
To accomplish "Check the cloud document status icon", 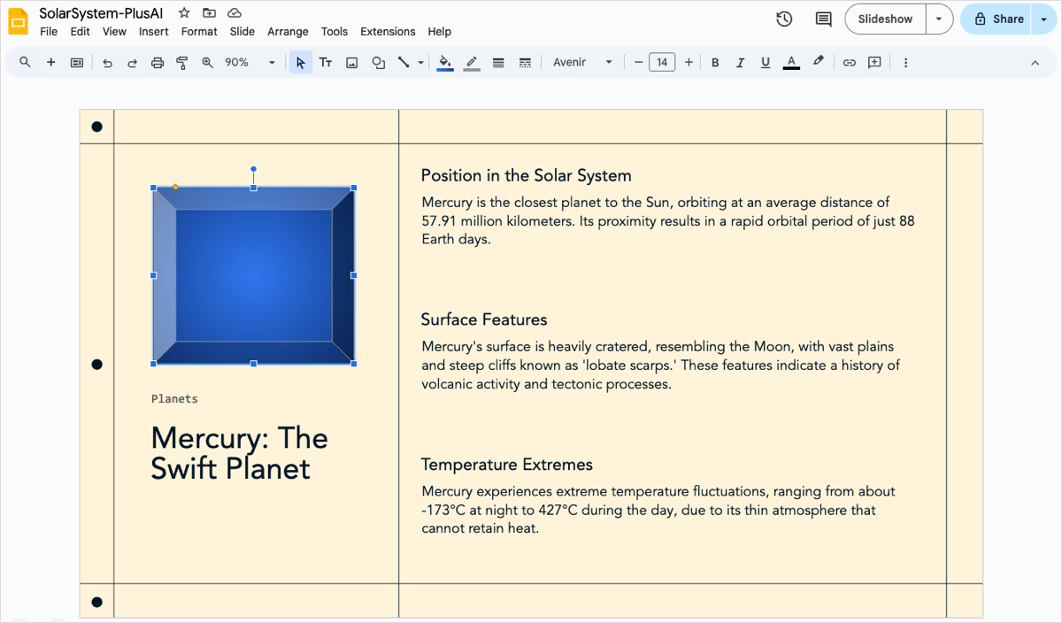I will 235,12.
